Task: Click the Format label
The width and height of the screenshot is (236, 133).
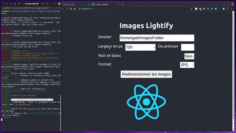Action: (x=105, y=64)
